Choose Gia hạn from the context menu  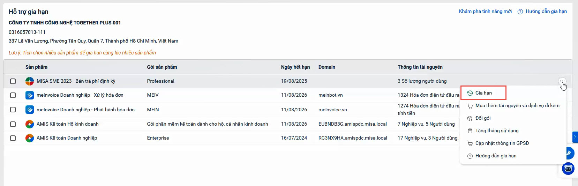[483, 93]
